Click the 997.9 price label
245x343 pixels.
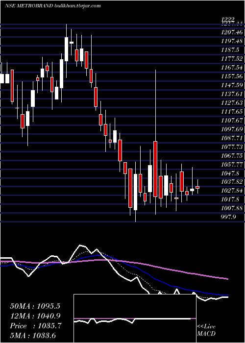[x=229, y=217]
